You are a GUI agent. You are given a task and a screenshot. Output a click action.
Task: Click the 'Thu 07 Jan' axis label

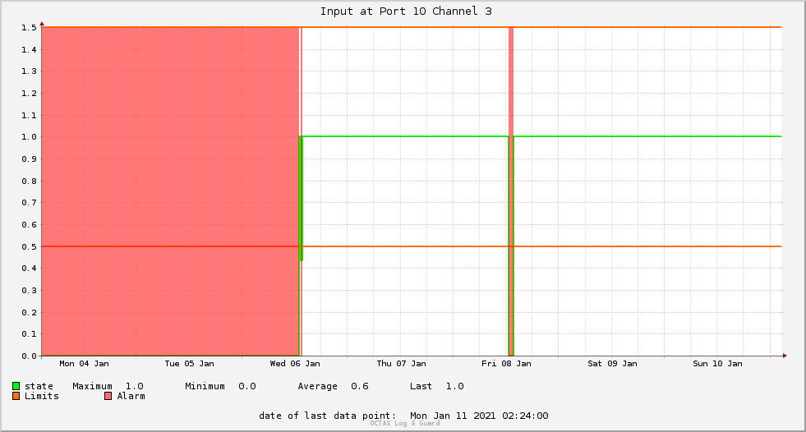coord(402,364)
